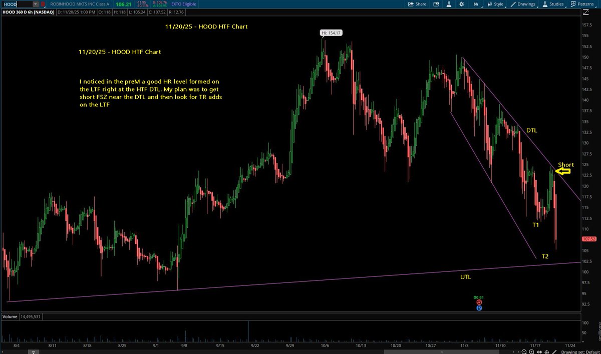Click the Share button

tap(417, 4)
